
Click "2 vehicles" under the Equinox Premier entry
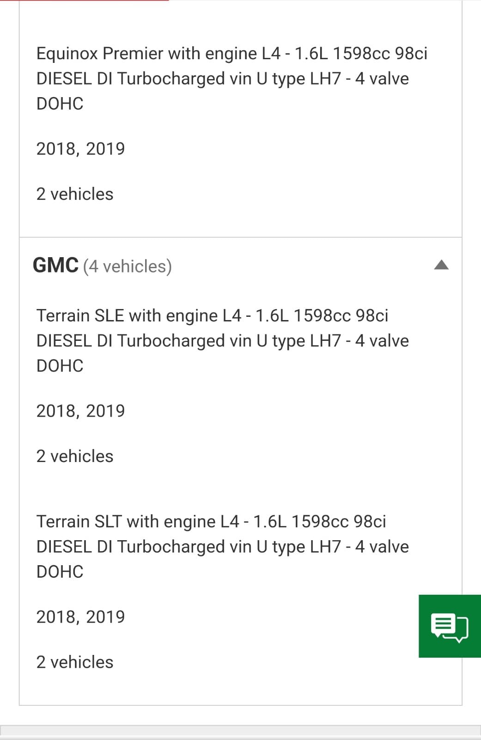[x=75, y=194]
